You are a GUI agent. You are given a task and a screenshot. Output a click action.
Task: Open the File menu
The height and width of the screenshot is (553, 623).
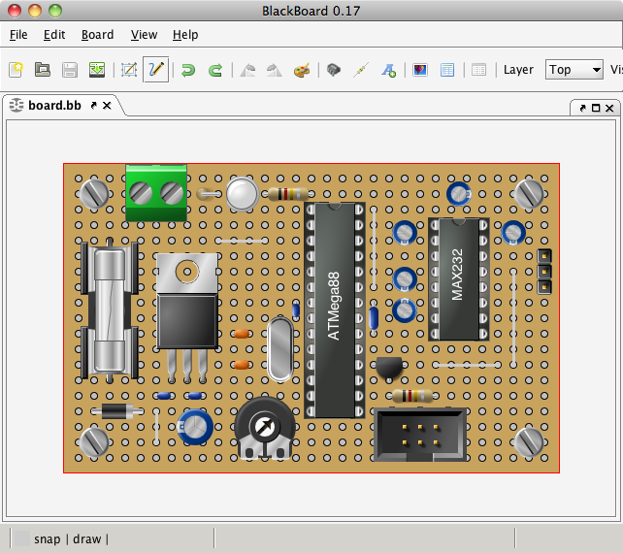click(18, 35)
